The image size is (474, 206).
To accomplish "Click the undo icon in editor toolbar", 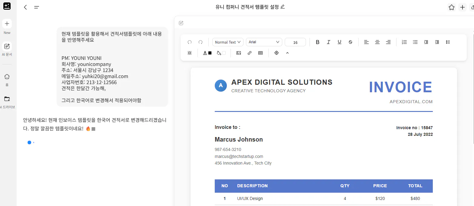I will 190,42.
